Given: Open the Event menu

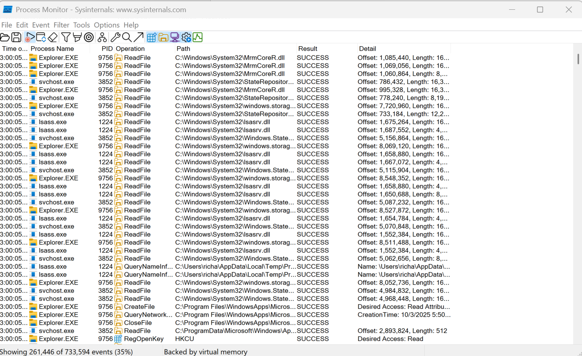Looking at the screenshot, I should [41, 25].
